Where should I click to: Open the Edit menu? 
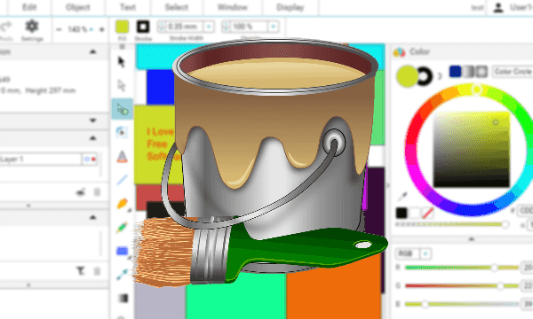coord(29,7)
